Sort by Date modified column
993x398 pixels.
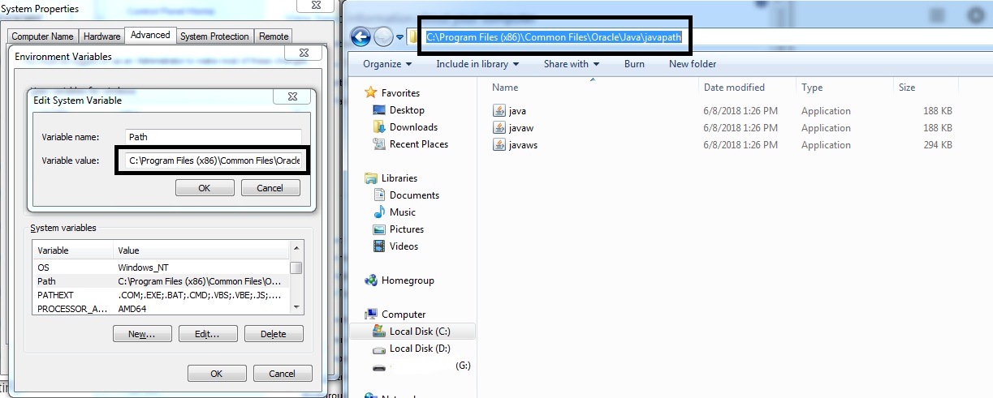734,88
